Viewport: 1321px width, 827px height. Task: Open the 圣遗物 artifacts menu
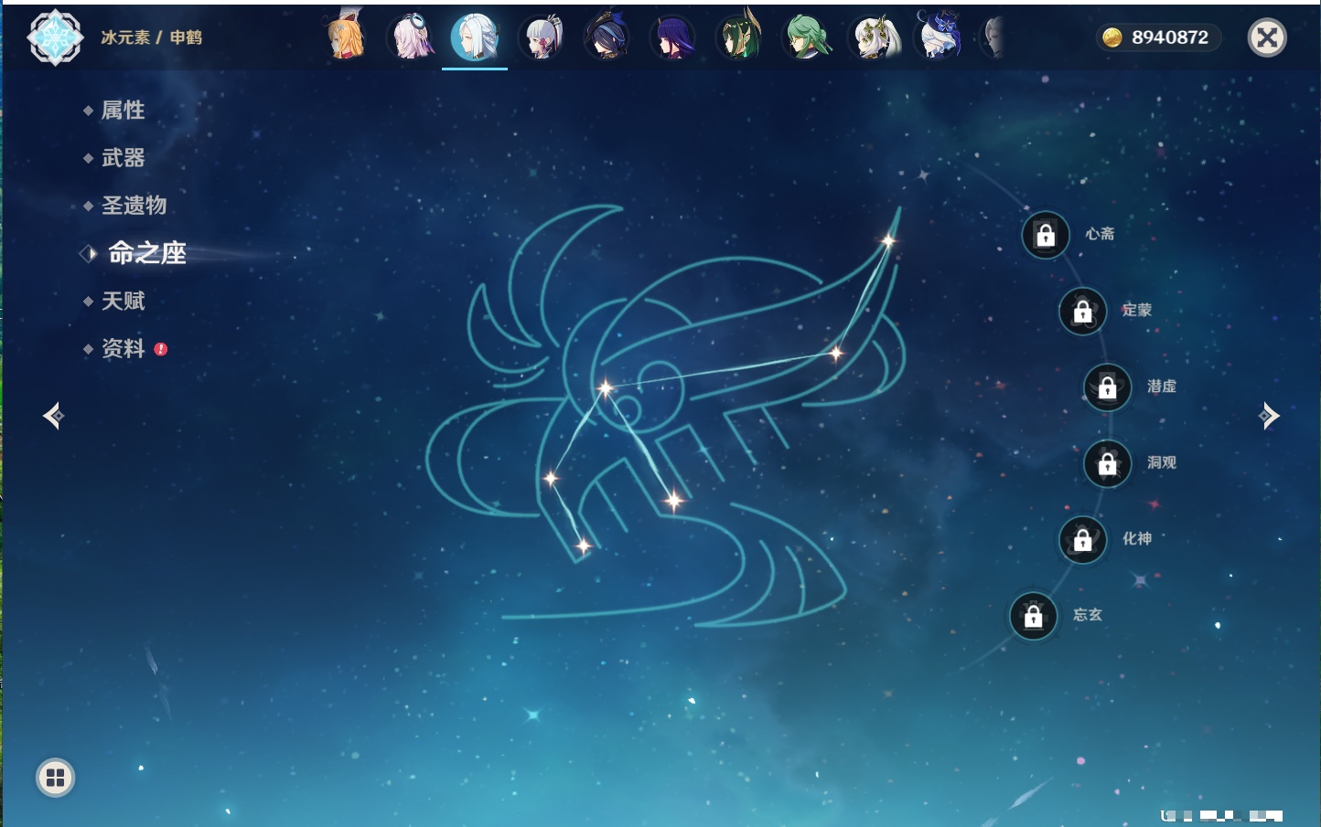pos(134,206)
